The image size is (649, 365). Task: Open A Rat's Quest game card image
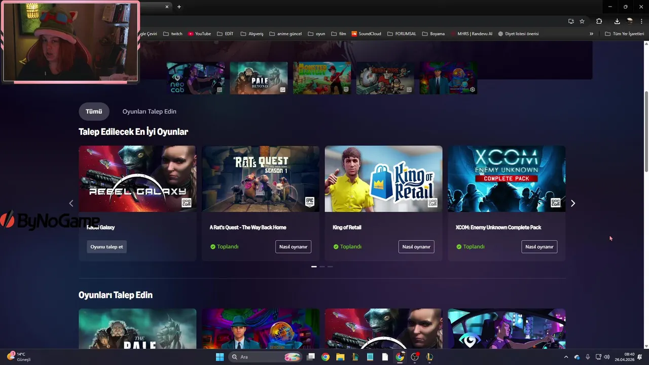261,179
